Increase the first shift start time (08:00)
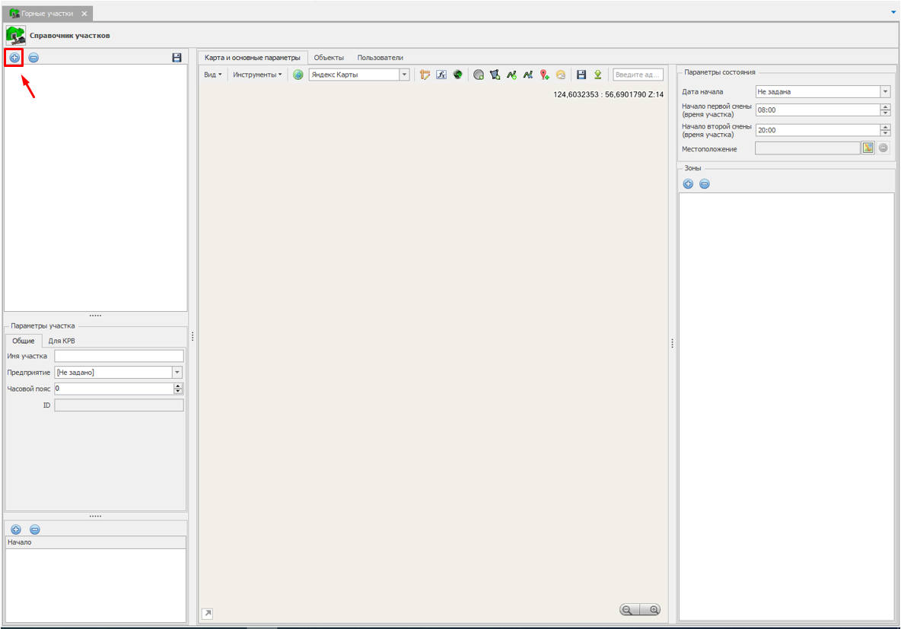This screenshot has width=901, height=629. coord(885,106)
